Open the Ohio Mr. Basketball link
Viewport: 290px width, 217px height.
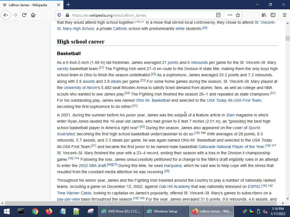point(153,100)
